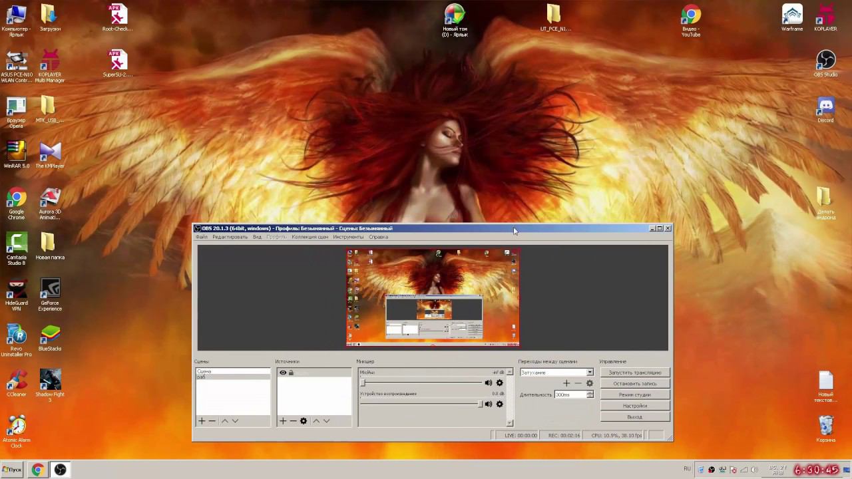Move the source down with the down arrow
852x479 pixels.
pyautogui.click(x=326, y=421)
